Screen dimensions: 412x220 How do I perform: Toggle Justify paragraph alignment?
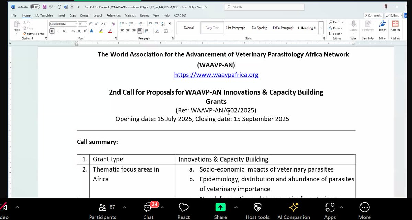click(x=139, y=31)
